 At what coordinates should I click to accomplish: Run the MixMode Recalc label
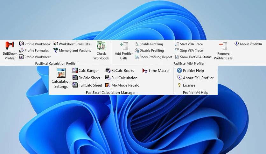click(125, 85)
